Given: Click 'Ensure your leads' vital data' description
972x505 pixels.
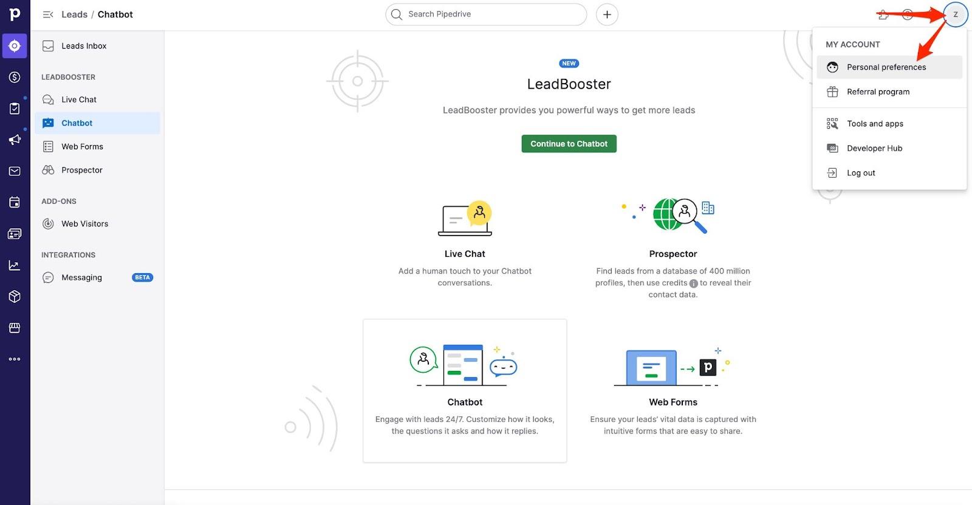Looking at the screenshot, I should [x=673, y=425].
